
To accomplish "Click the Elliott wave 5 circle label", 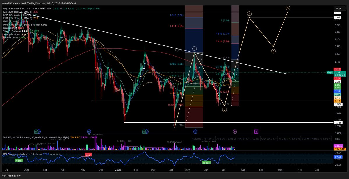I will coord(288,8).
